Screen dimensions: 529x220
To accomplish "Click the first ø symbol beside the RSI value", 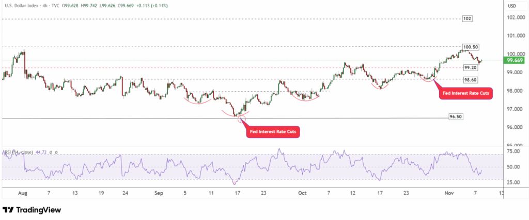I will 51,153.
